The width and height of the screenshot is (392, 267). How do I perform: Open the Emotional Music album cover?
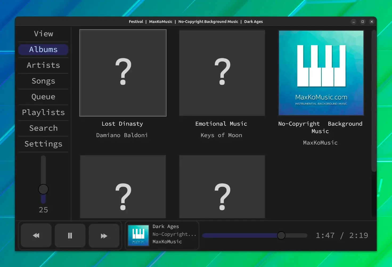(222, 73)
